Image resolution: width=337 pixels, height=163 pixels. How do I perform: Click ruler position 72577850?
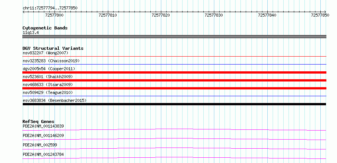[320, 15]
